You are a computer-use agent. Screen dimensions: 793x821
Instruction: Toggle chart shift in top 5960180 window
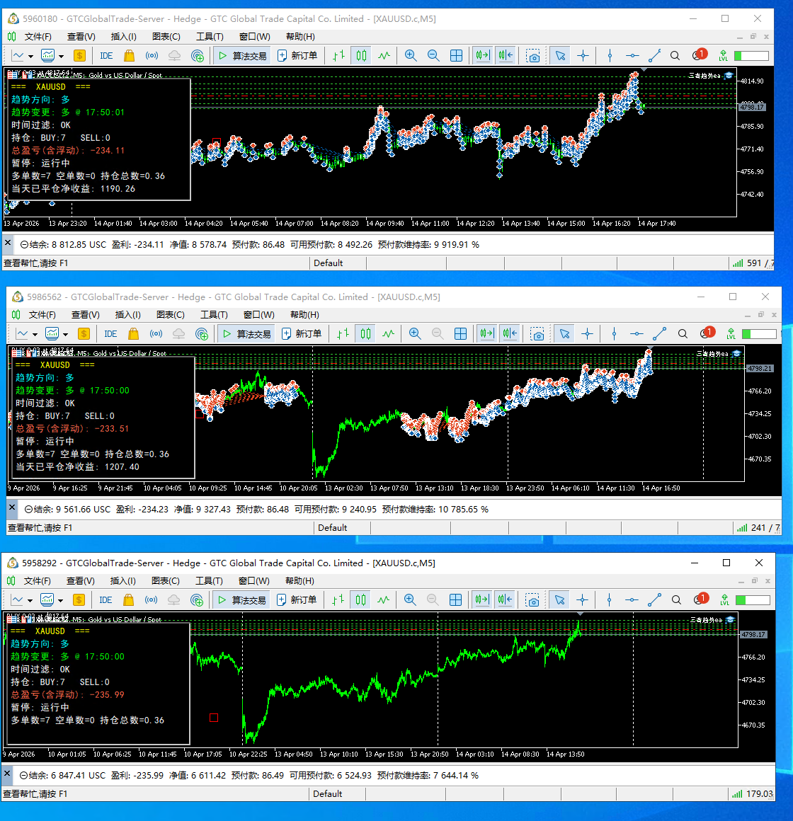tap(506, 55)
